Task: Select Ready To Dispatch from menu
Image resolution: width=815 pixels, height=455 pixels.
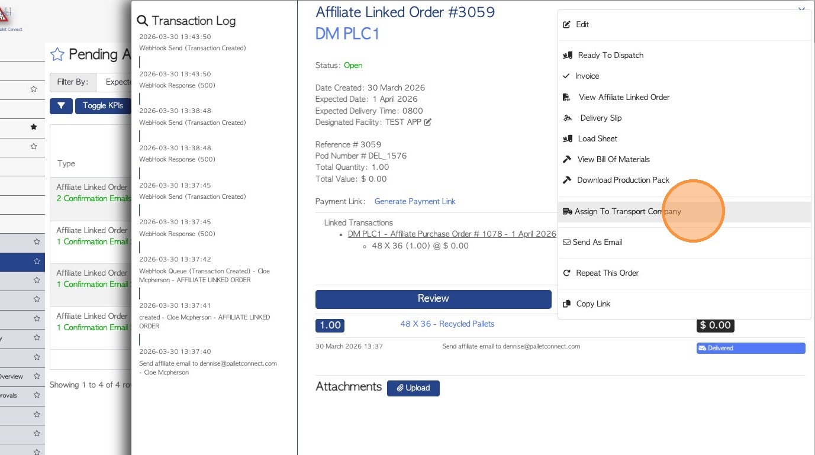Action: point(610,56)
